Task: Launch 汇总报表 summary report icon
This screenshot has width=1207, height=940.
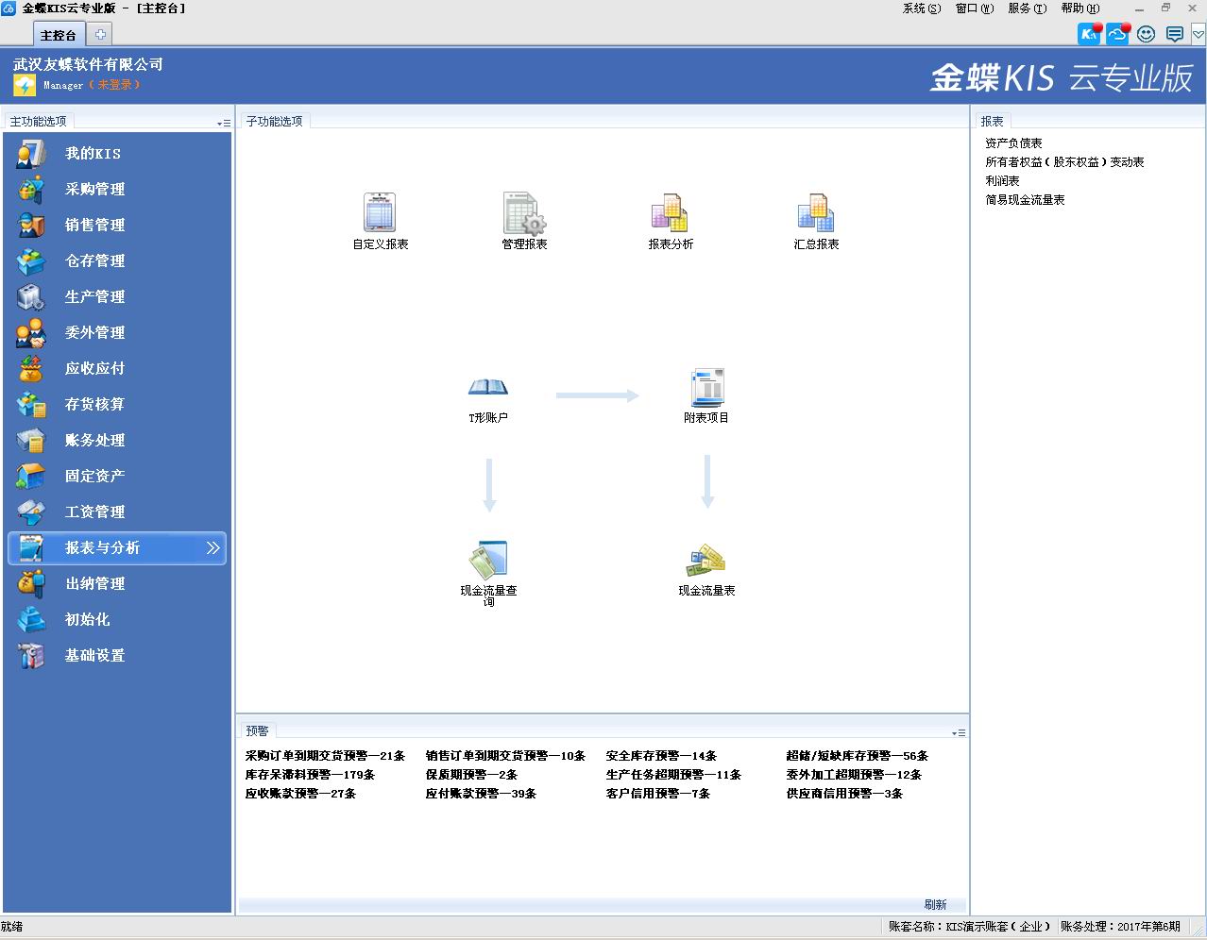Action: point(816,213)
